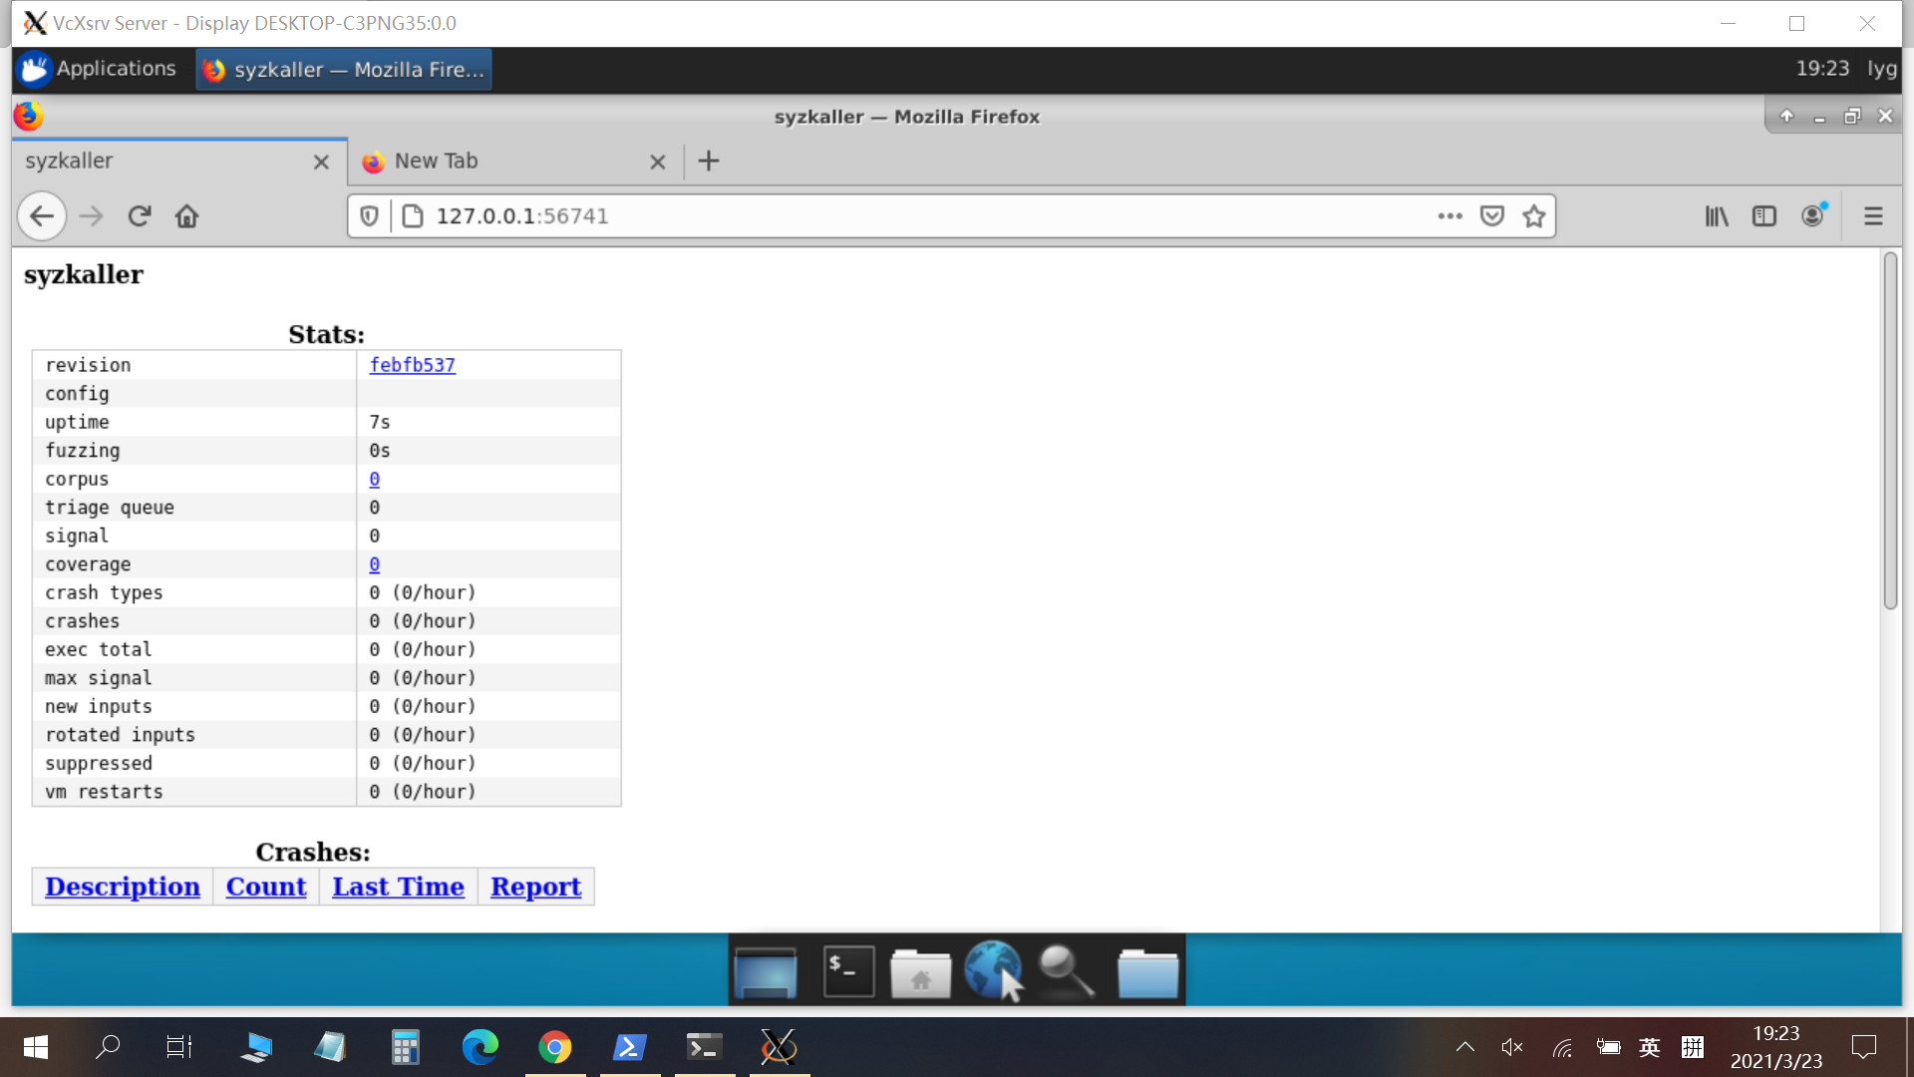
Task: Click the tracking protection shield
Action: pos(369,215)
